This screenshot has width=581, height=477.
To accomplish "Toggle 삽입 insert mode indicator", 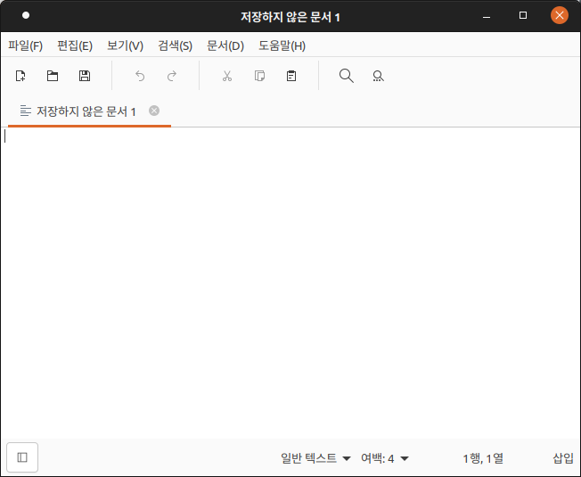I will [562, 458].
